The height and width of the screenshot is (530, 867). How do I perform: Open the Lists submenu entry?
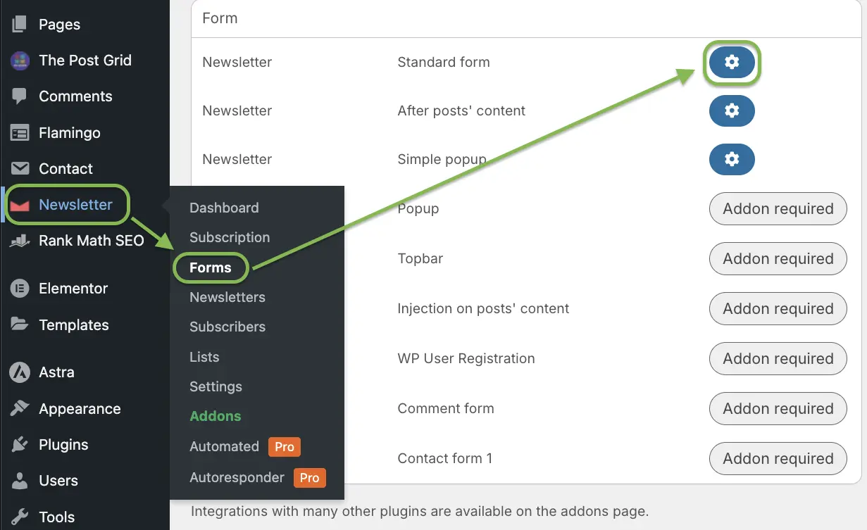click(204, 357)
